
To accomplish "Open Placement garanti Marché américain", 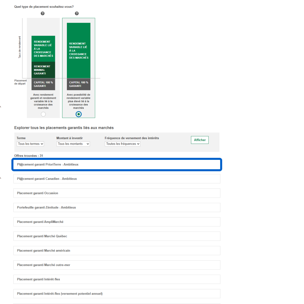I will coord(117,251).
